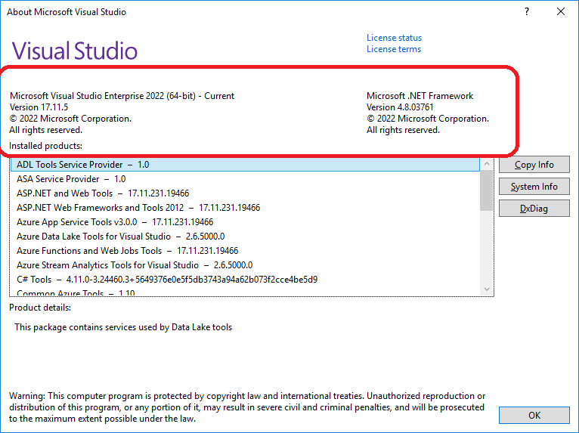Open the License status link
Image resolution: width=579 pixels, height=433 pixels.
394,38
